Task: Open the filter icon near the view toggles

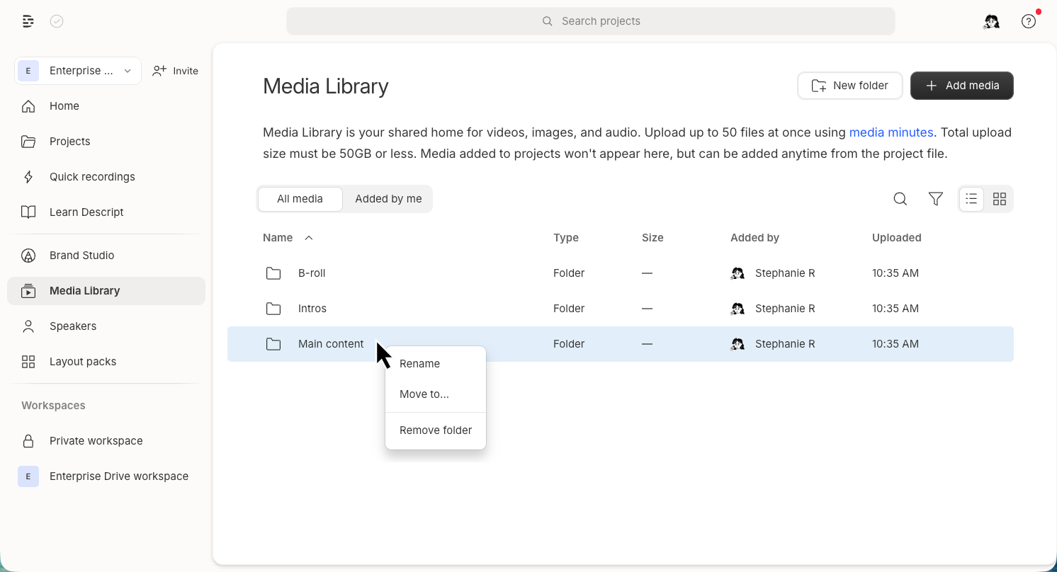Action: click(x=936, y=199)
